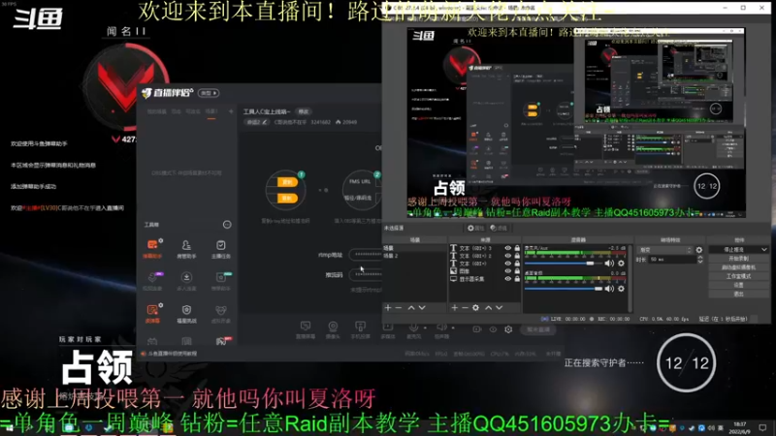The height and width of the screenshot is (436, 776).
Task: Add a webcam source in Douyu companion
Action: [x=333, y=329]
